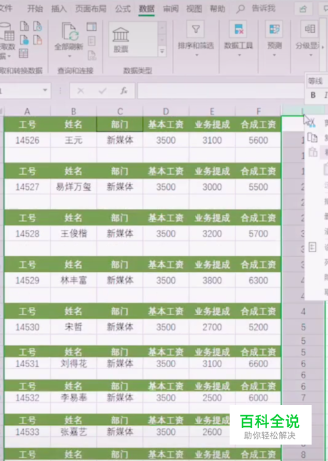
Task: Click the cell with name 李易奉
Action: click(x=73, y=398)
